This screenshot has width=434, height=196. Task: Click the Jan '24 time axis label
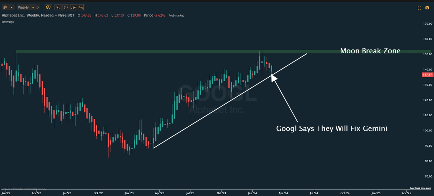coord(252,193)
